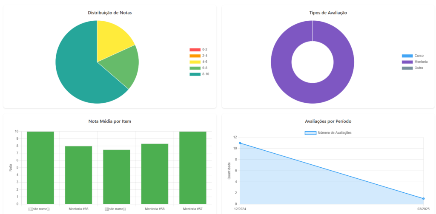
Task: Click the purple ring of the donut chart
Action: 281,62
